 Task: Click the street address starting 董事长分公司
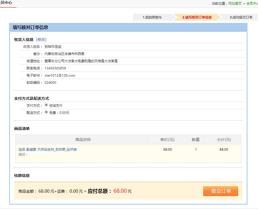tap(81, 61)
